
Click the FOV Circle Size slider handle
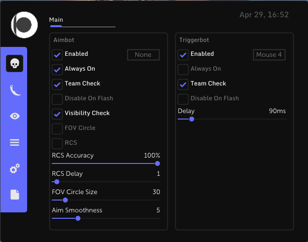point(65,200)
